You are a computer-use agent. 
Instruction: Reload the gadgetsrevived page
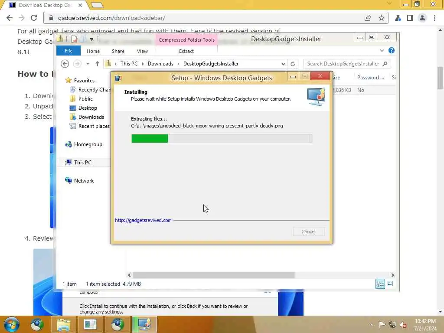pyautogui.click(x=34, y=18)
